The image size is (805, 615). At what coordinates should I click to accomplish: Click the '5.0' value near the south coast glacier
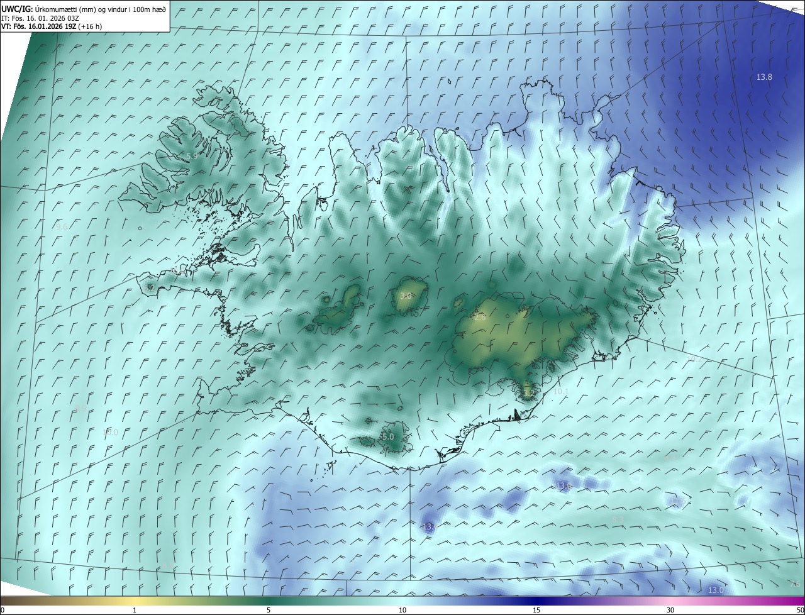pos(387,436)
